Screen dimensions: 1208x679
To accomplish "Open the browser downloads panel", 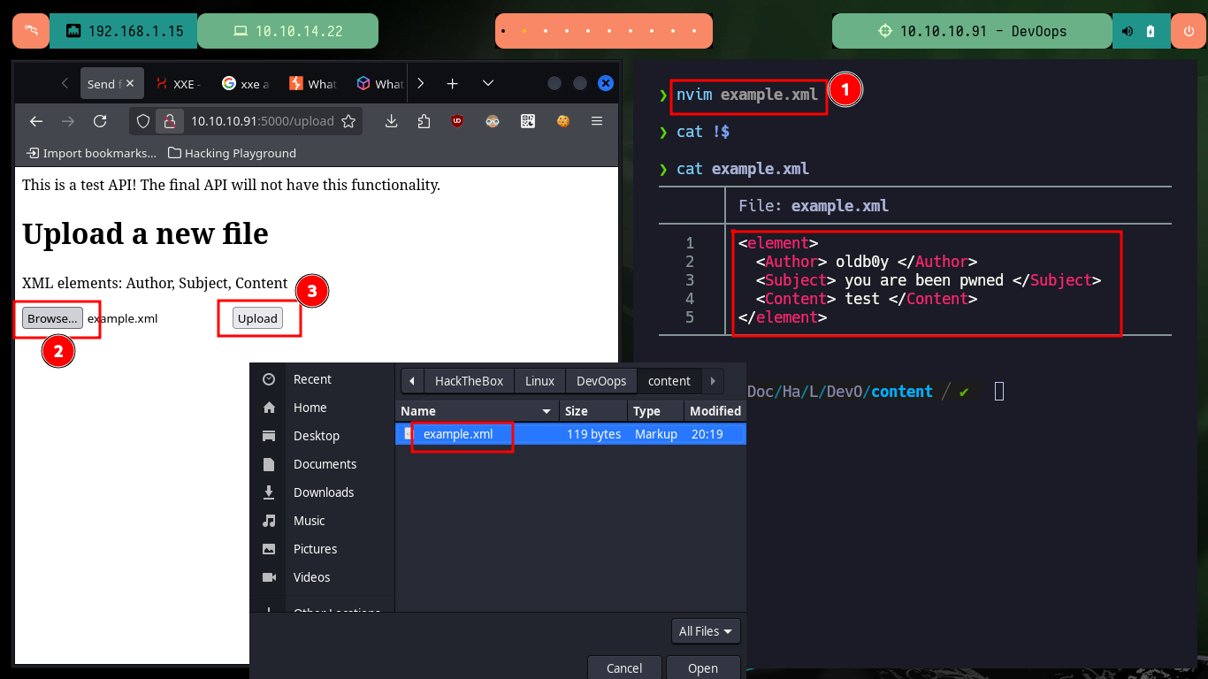I will click(x=392, y=121).
